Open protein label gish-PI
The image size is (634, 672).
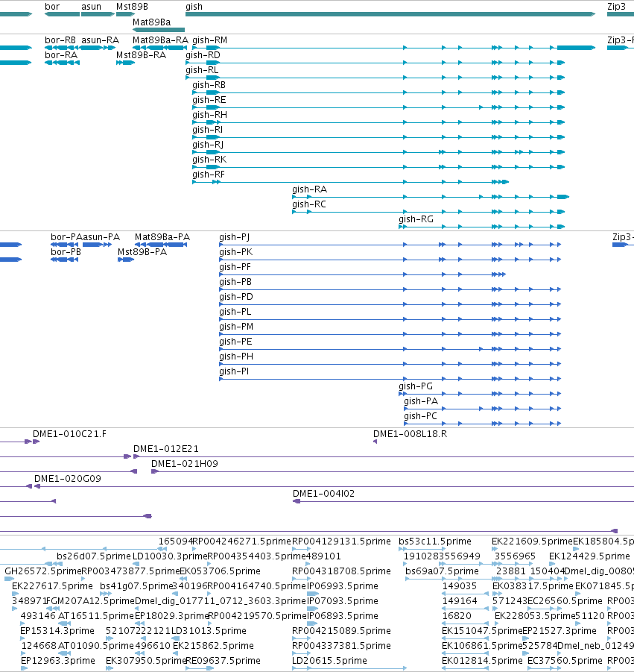coord(234,371)
